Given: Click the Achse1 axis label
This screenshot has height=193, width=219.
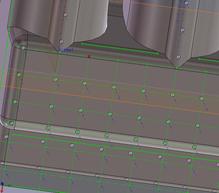Looking at the screenshot, I should 65,50.
